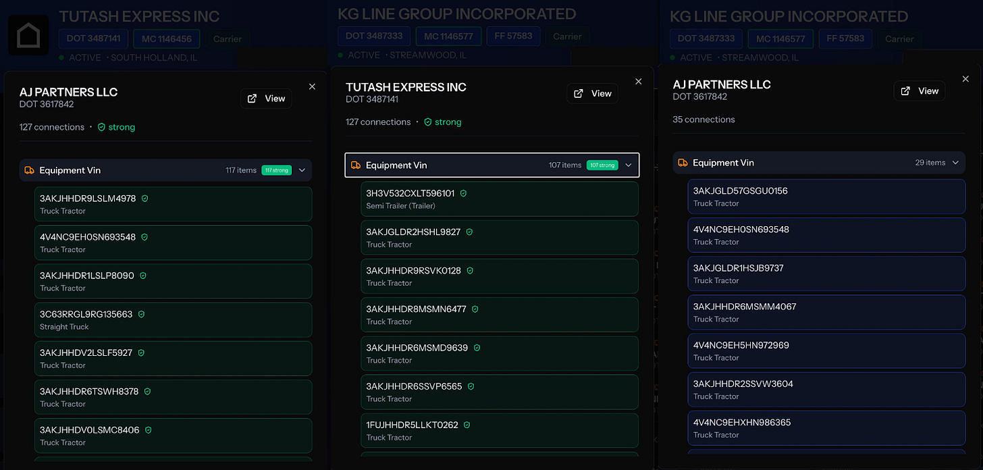
Task: Select VIN 3AKJHHDR2SSVW3604 row
Action: point(826,389)
